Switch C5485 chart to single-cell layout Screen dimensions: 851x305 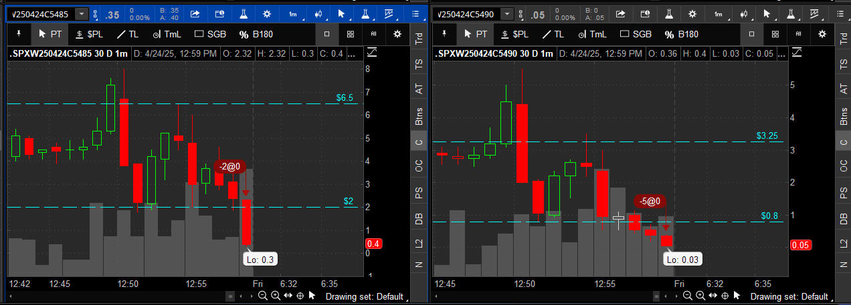coord(326,33)
